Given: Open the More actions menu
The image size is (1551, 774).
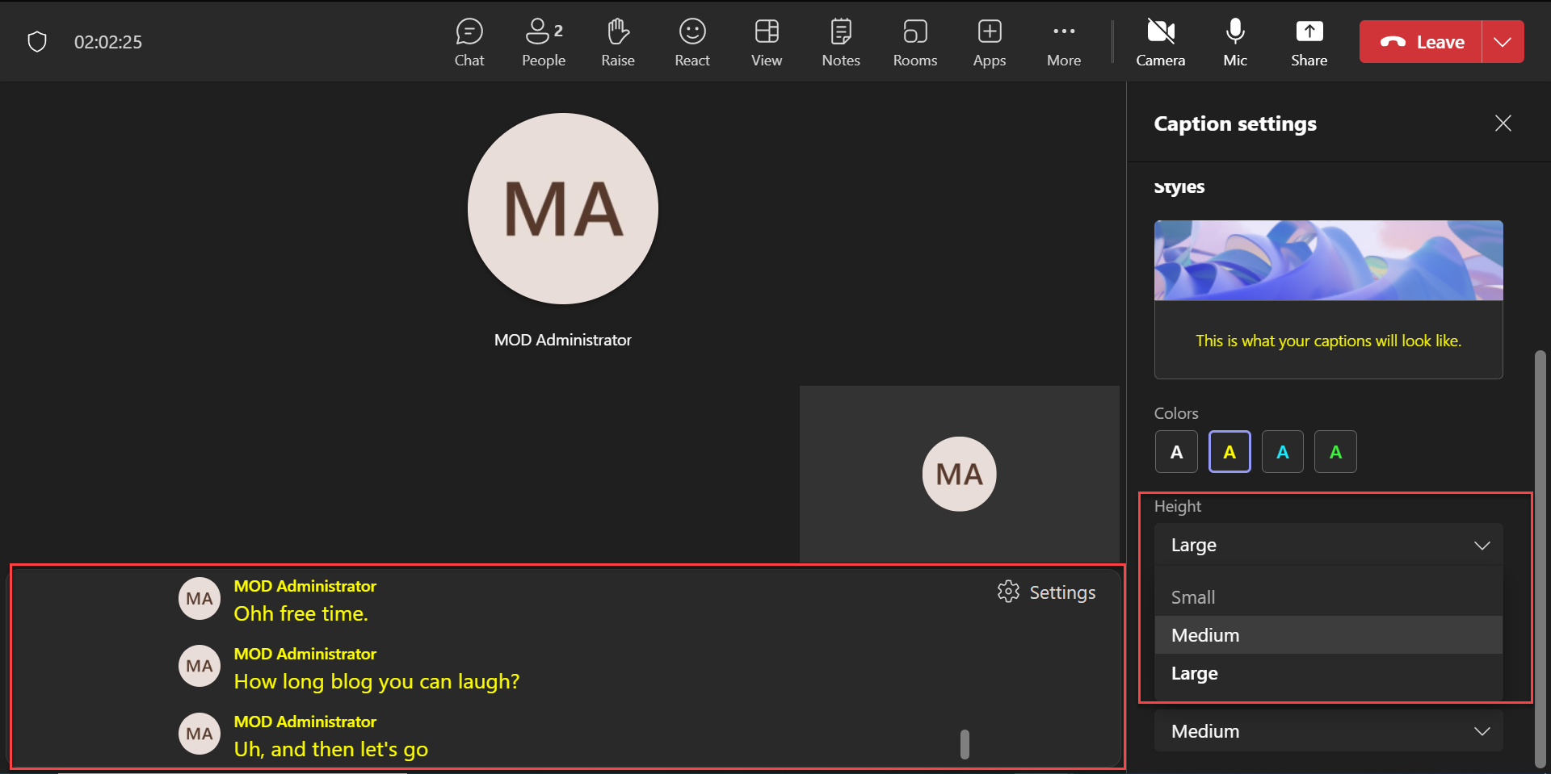Looking at the screenshot, I should coord(1063,42).
